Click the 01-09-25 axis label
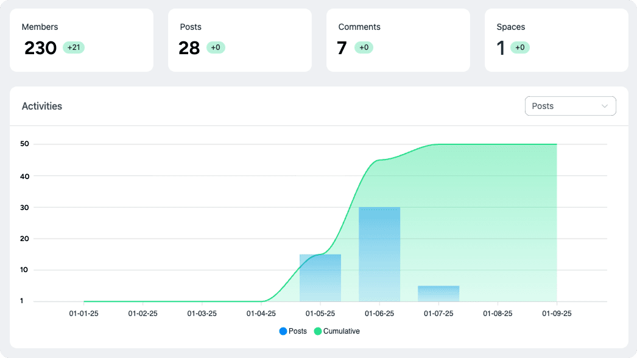 click(556, 314)
